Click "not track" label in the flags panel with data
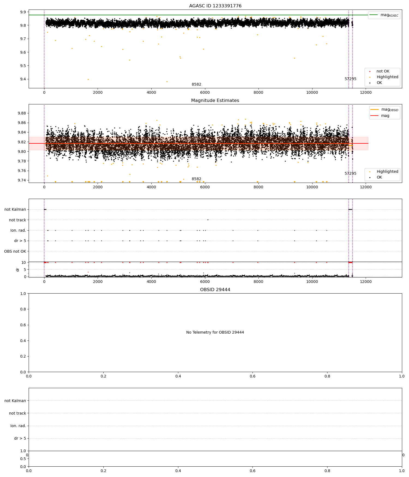This screenshot has height=477, width=409. [17, 220]
